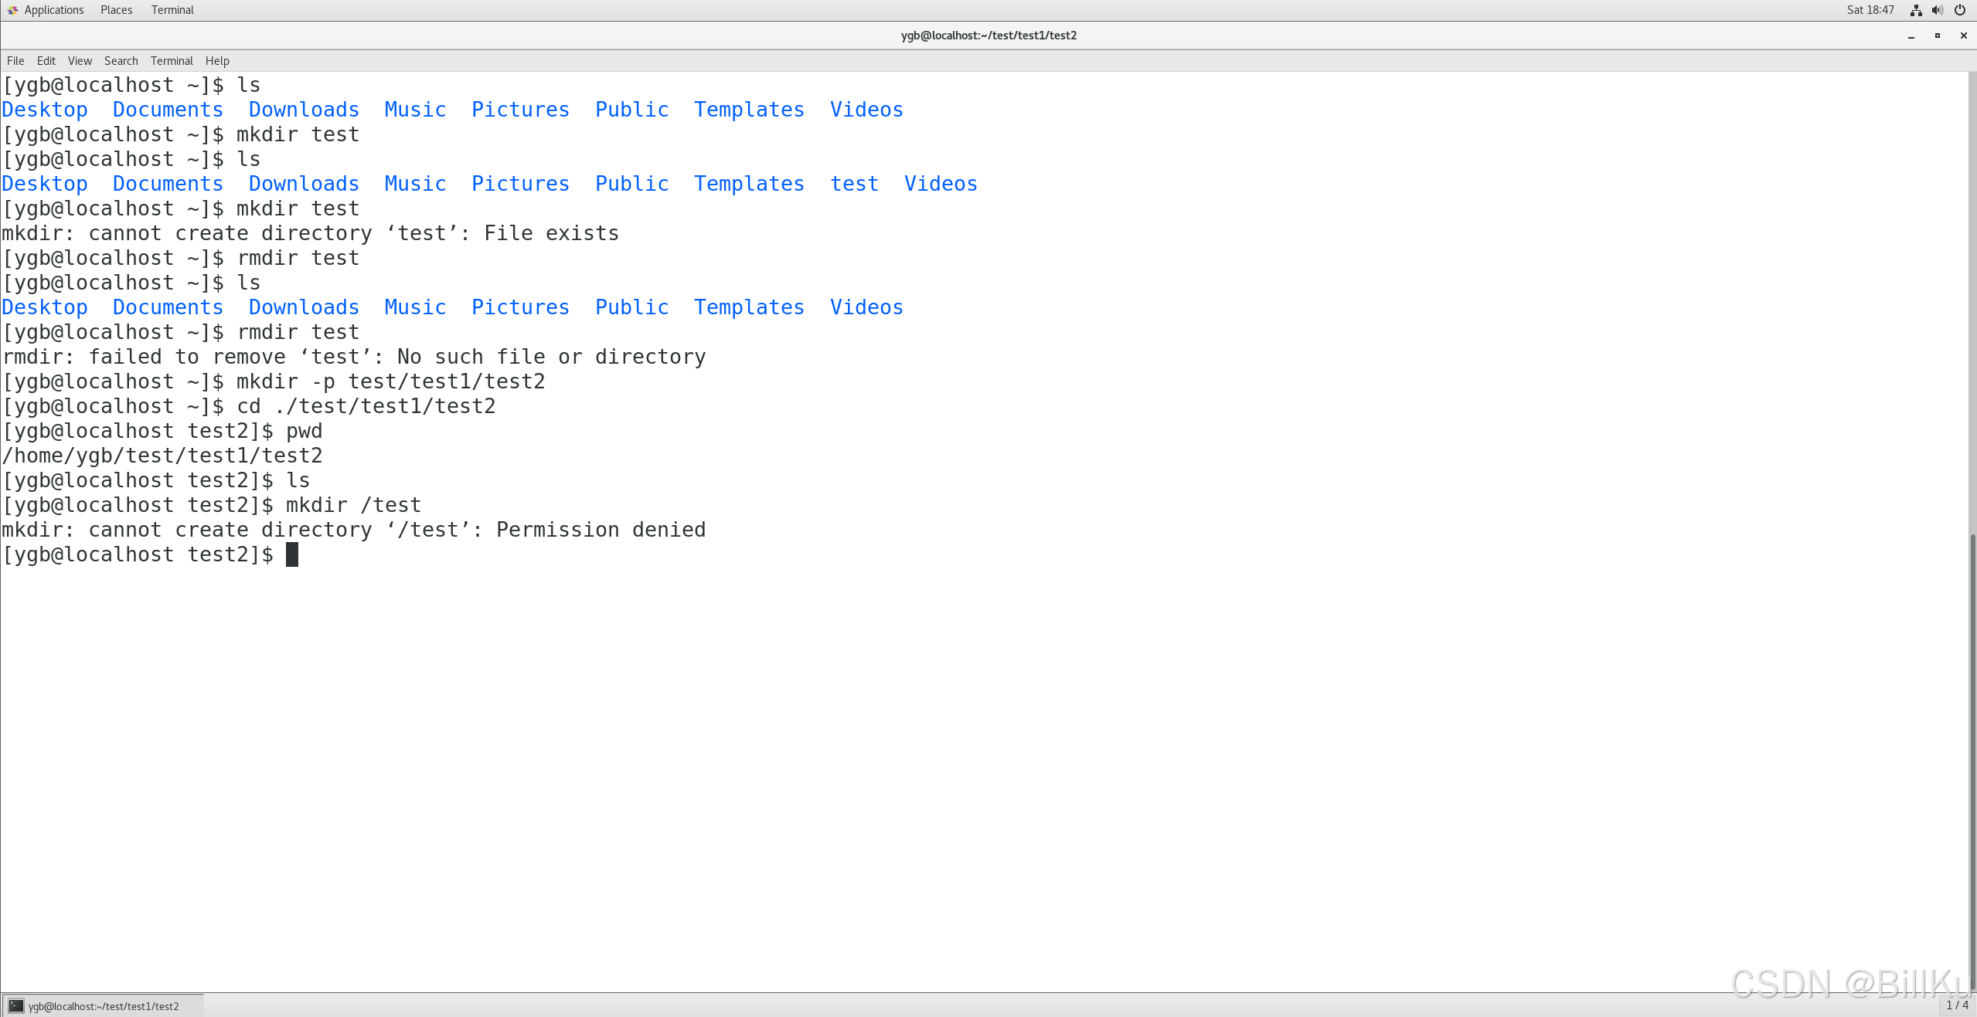This screenshot has height=1017, width=1977.
Task: Maximize the terminal window
Action: (1938, 36)
